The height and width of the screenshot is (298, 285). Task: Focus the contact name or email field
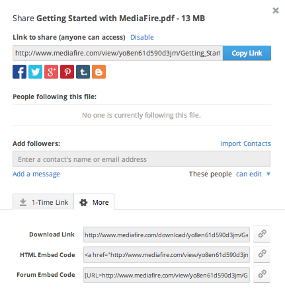(x=142, y=159)
